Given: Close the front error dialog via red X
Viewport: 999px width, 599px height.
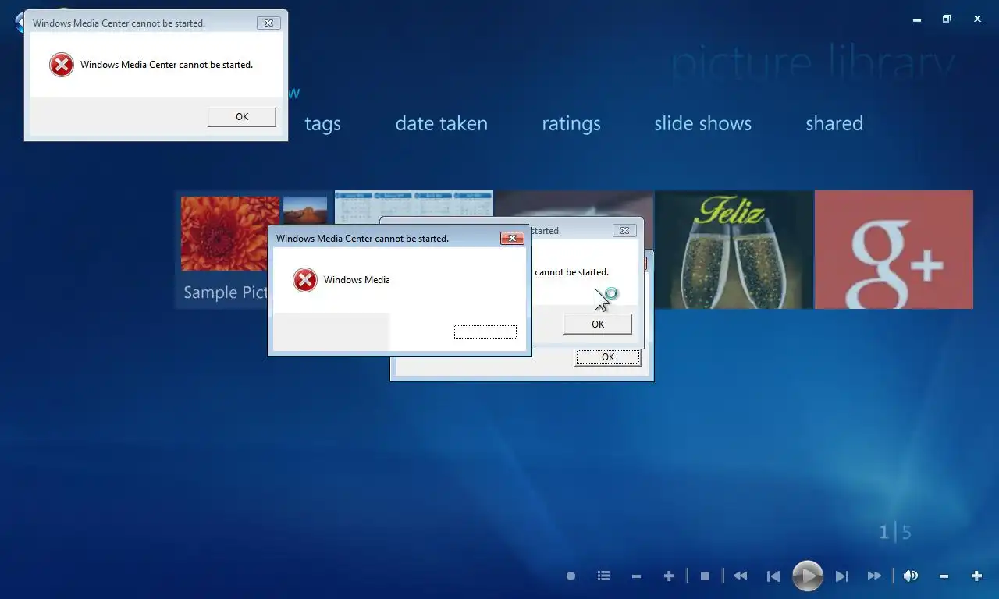Looking at the screenshot, I should point(512,238).
